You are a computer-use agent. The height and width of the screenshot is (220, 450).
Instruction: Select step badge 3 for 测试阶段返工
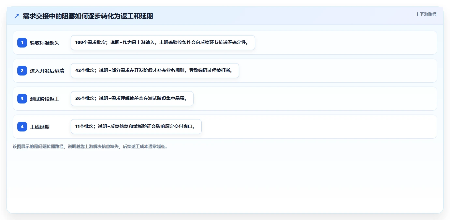pyautogui.click(x=22, y=99)
